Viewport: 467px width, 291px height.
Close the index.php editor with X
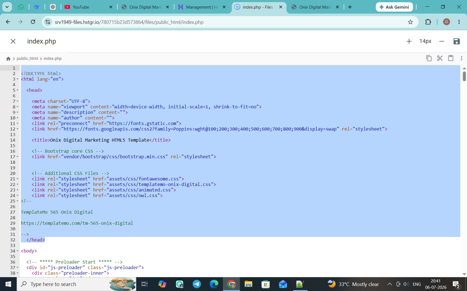point(13,41)
